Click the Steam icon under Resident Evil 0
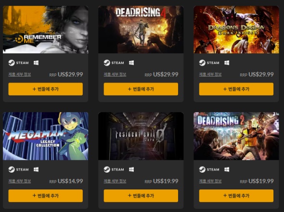 [x=107, y=169]
